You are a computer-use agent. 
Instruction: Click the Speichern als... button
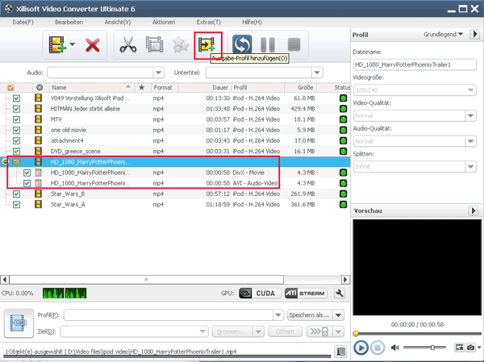(x=310, y=315)
